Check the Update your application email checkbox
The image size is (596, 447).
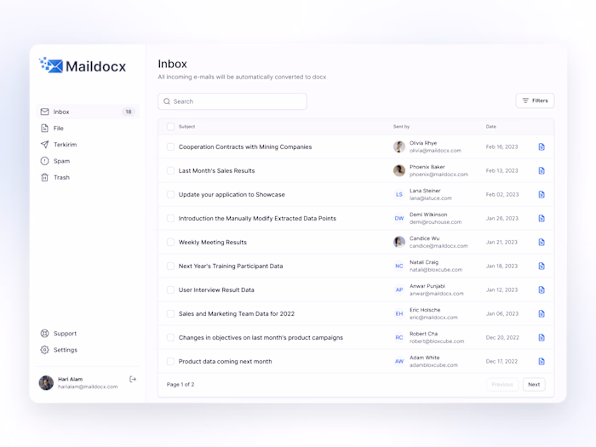pyautogui.click(x=170, y=195)
